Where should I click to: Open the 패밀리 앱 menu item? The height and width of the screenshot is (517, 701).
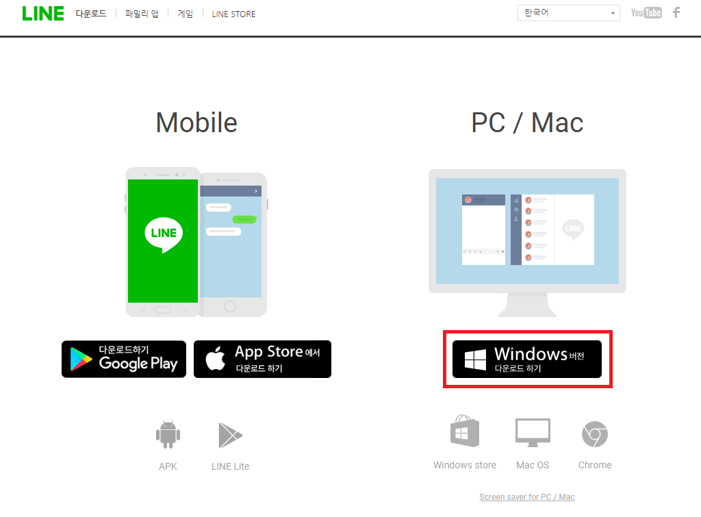coord(142,14)
